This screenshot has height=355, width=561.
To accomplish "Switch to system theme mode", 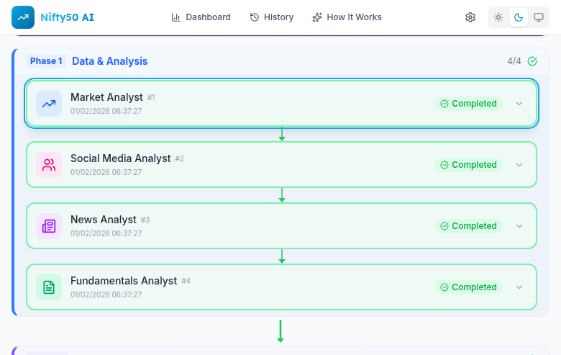I will (x=539, y=17).
